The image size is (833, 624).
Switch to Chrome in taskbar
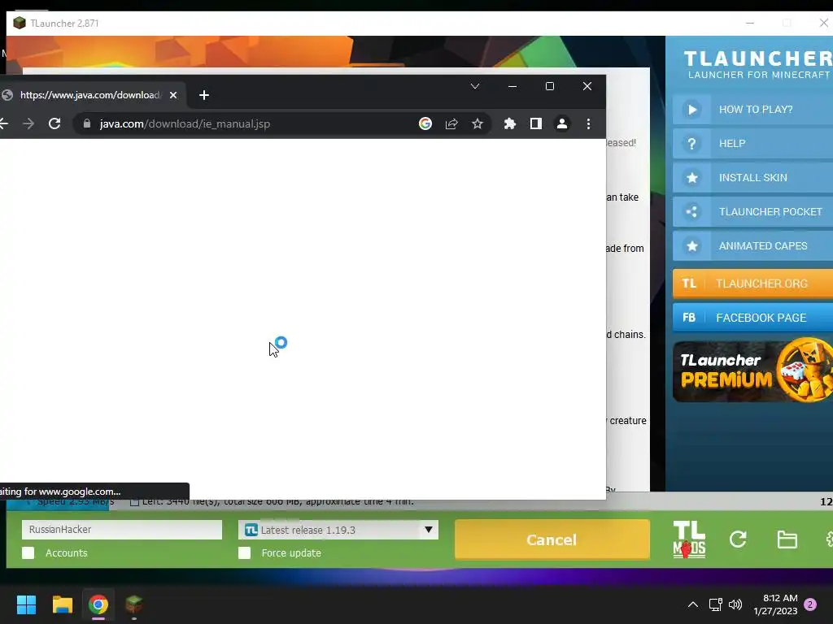(x=98, y=604)
